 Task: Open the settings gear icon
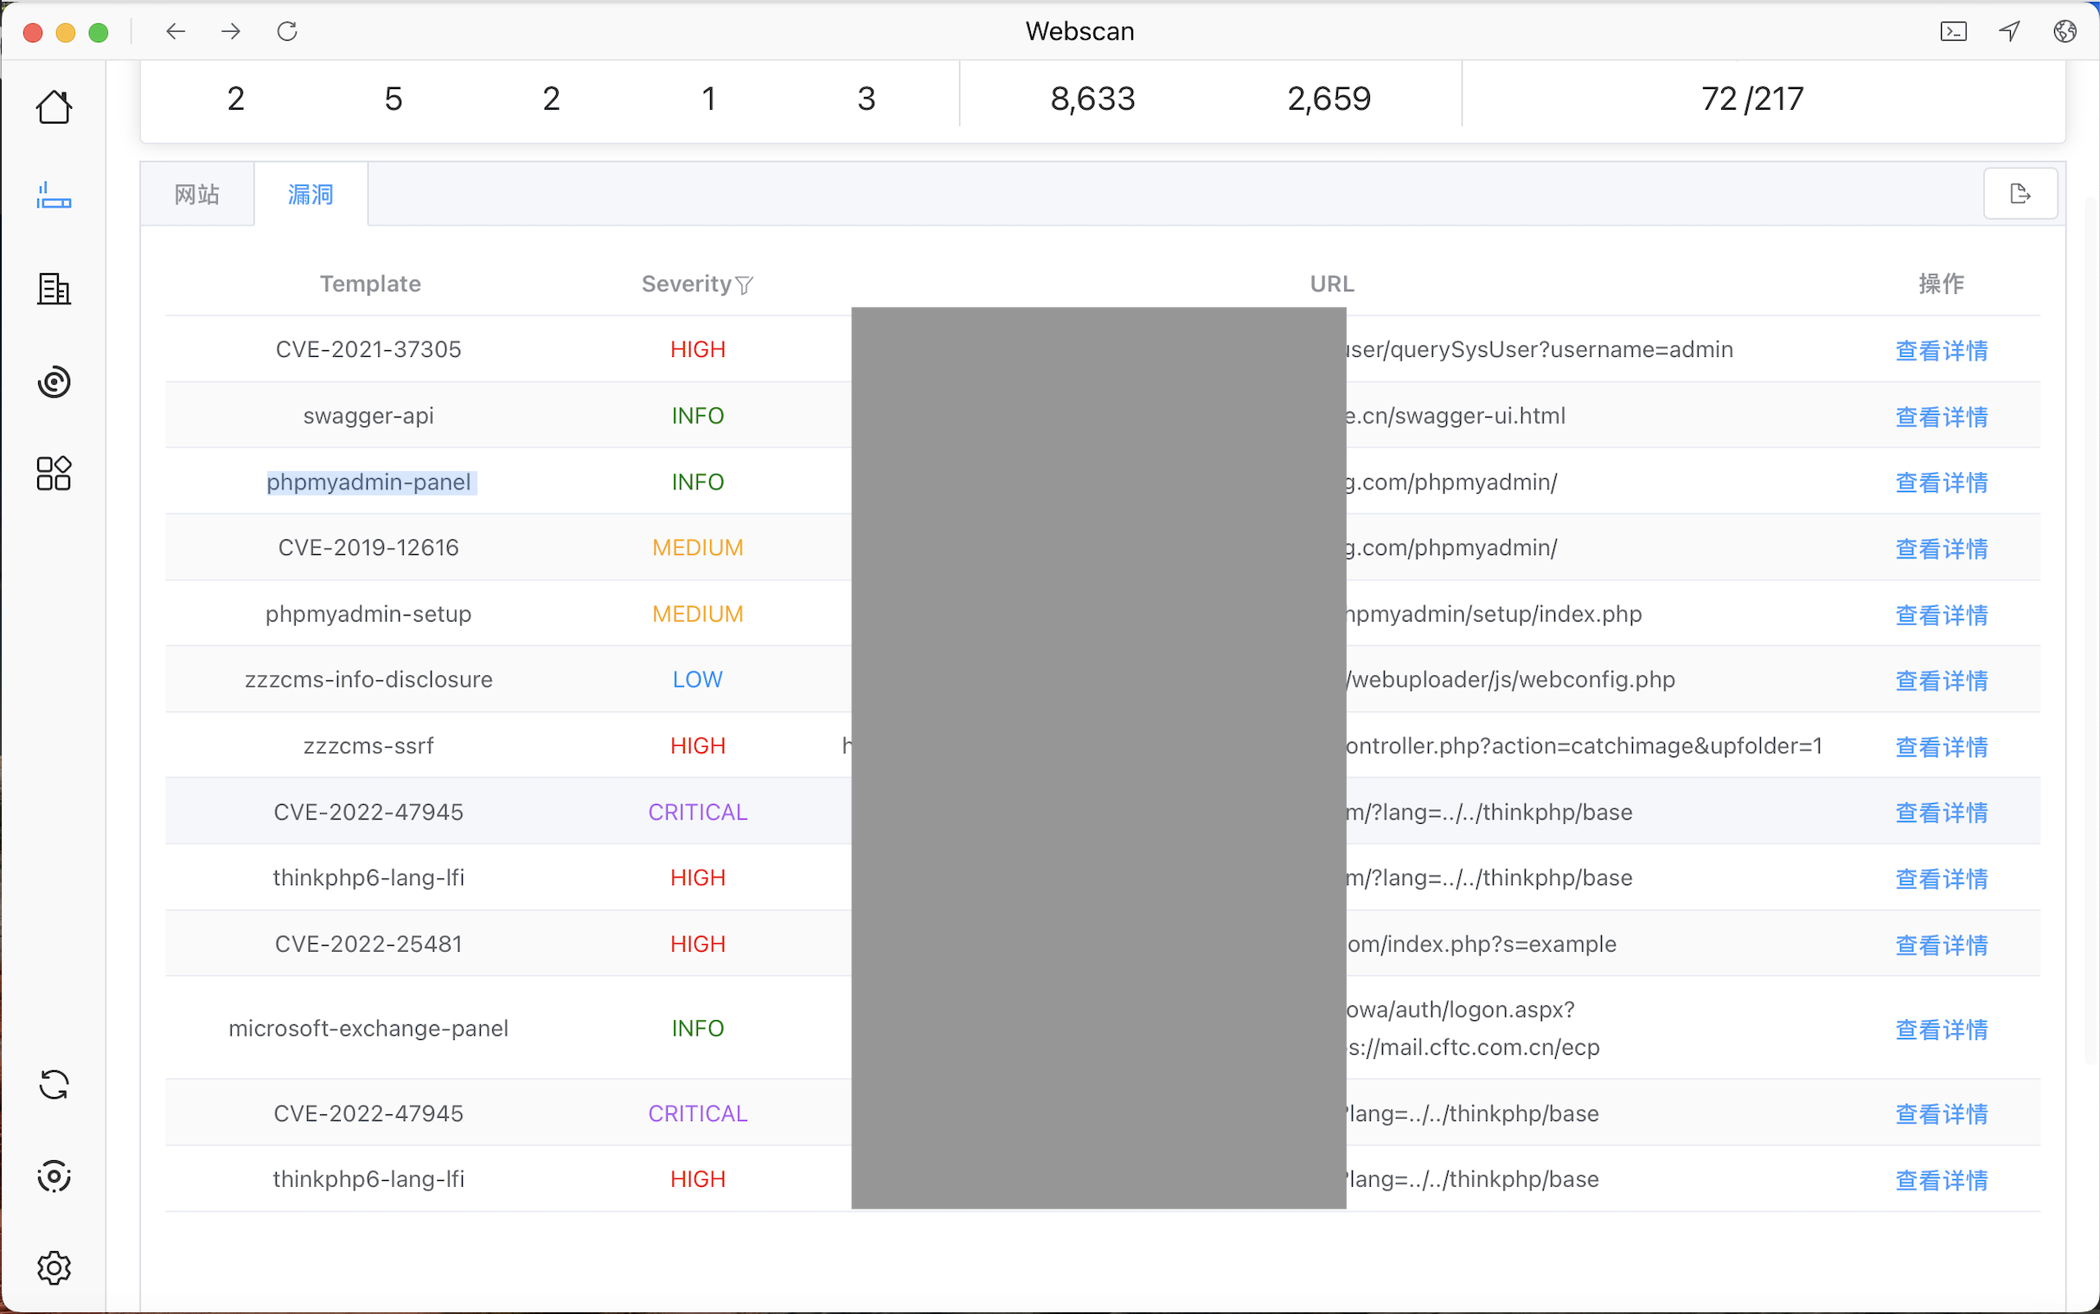coord(54,1268)
